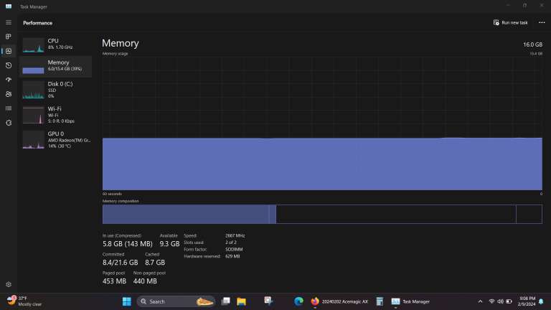This screenshot has height=310, width=551.
Task: Select GPU 0 performance item
Action: [x=57, y=139]
